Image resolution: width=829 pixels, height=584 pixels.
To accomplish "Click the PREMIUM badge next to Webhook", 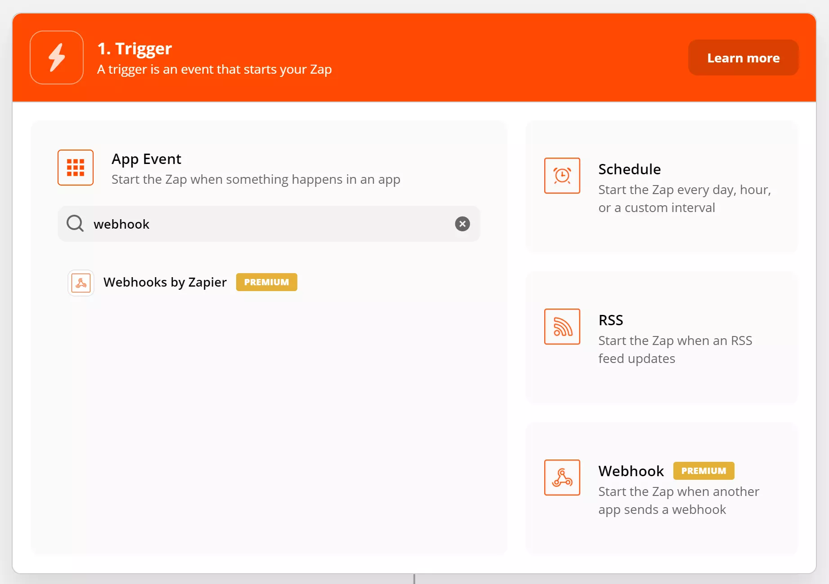I will [x=704, y=471].
